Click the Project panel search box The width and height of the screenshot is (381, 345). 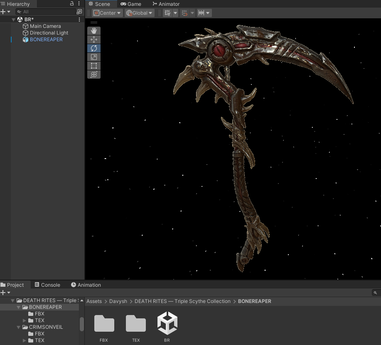click(376, 293)
